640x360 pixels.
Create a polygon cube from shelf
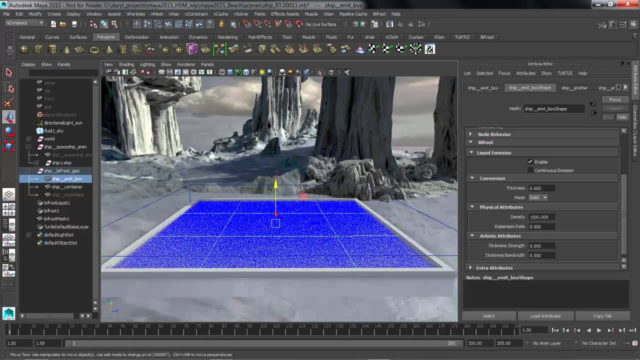click(38, 49)
